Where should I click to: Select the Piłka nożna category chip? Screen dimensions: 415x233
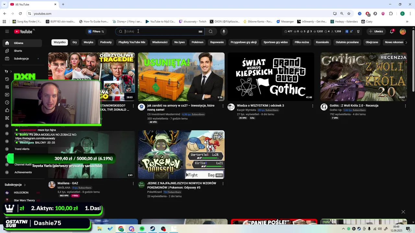(x=302, y=42)
